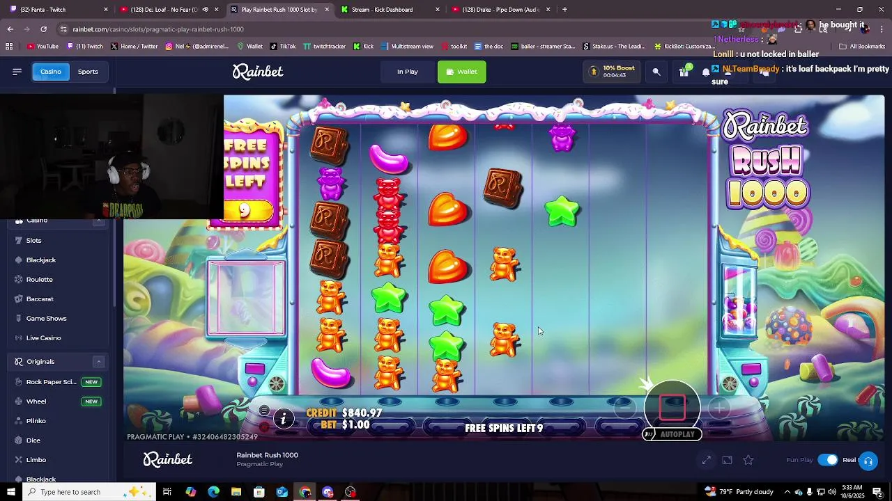Open Copilot from taskbar
Screen dimensions: 892x501
click(x=190, y=492)
